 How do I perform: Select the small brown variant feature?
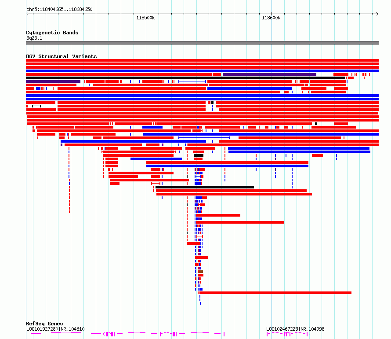click(x=200, y=272)
